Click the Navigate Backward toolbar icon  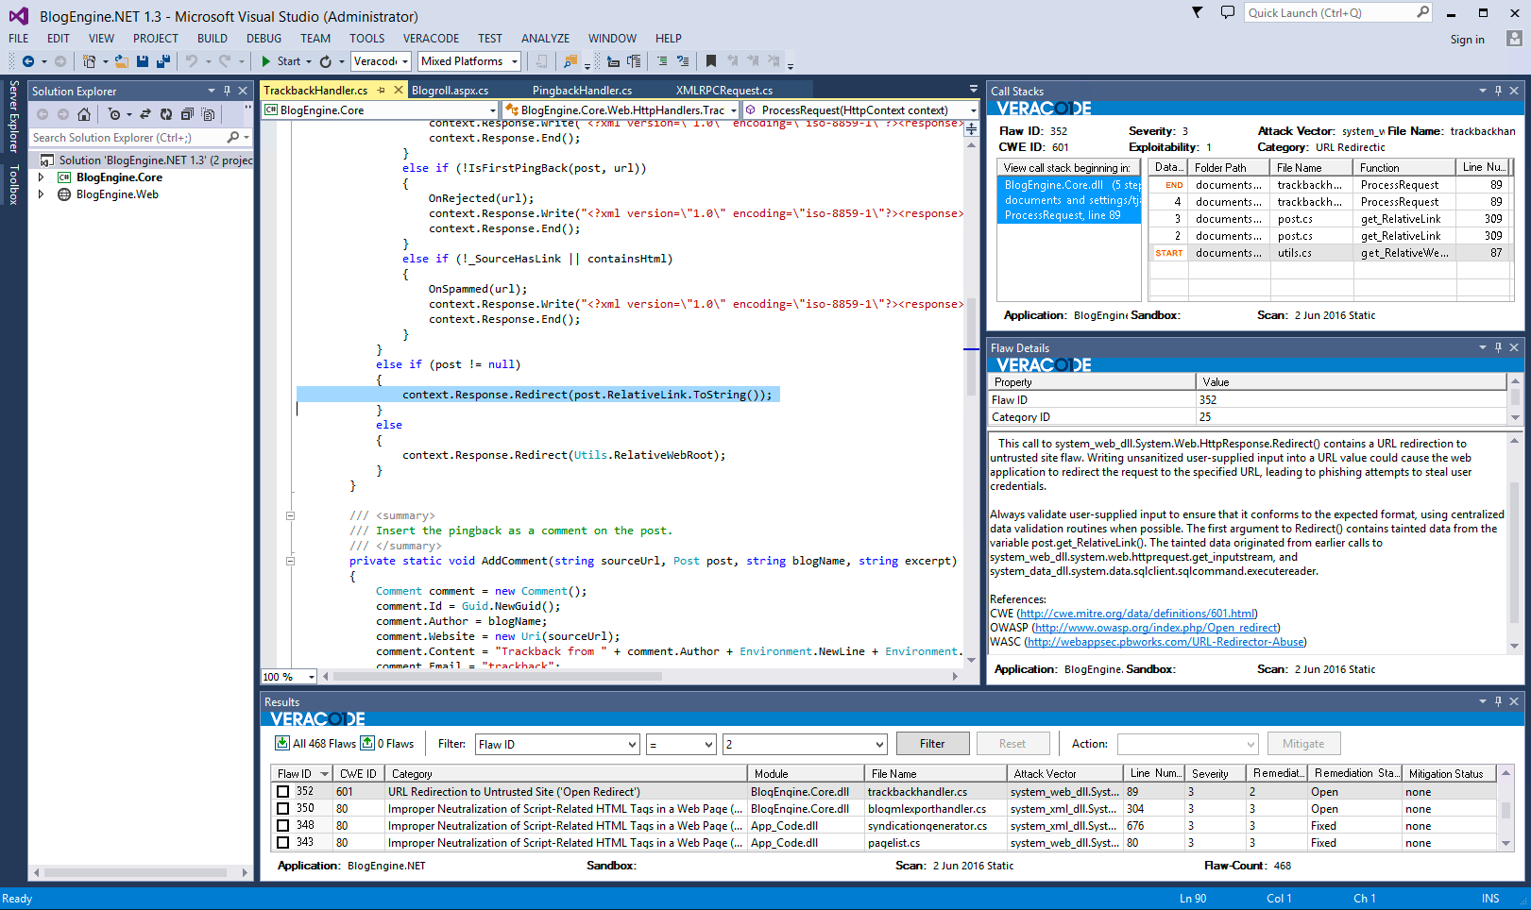28,61
